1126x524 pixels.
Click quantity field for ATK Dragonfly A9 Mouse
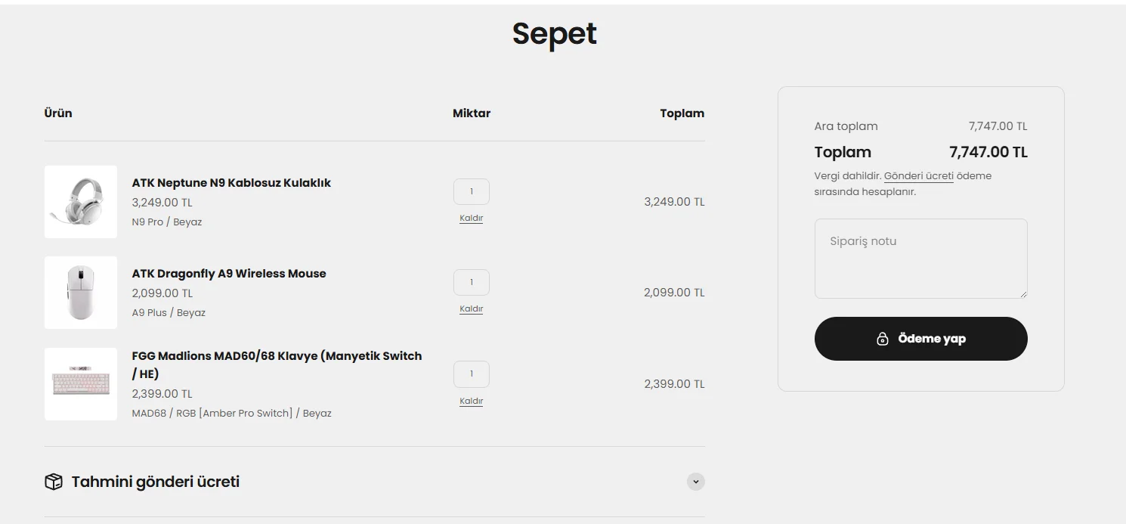pos(472,282)
